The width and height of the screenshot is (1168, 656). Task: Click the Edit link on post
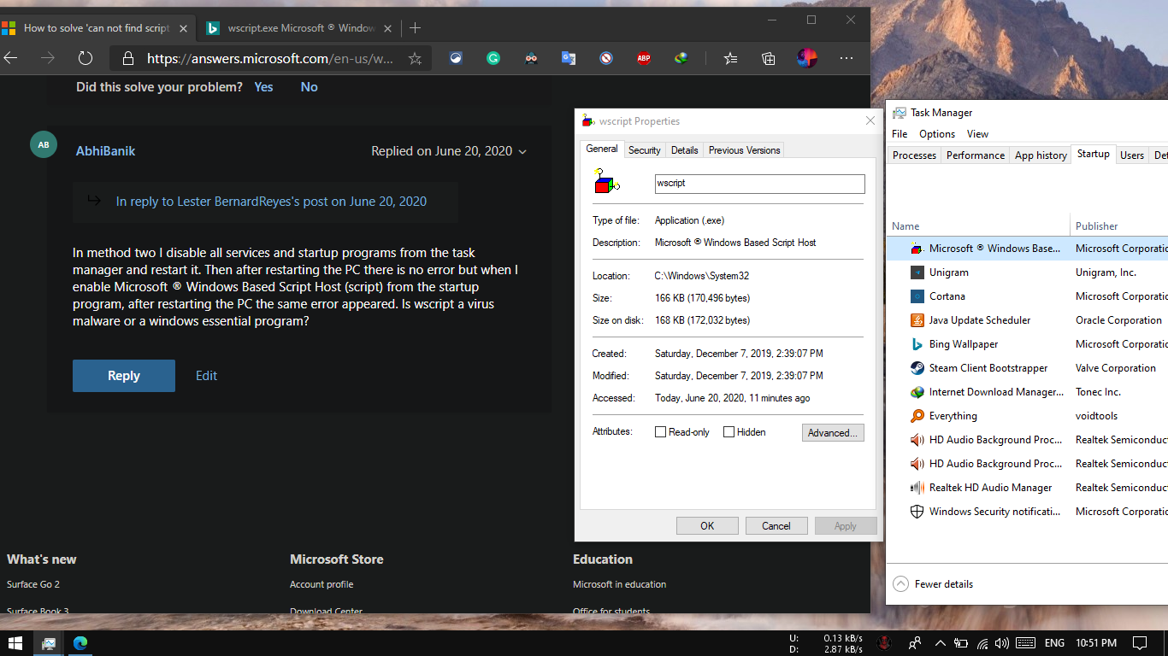pos(206,376)
